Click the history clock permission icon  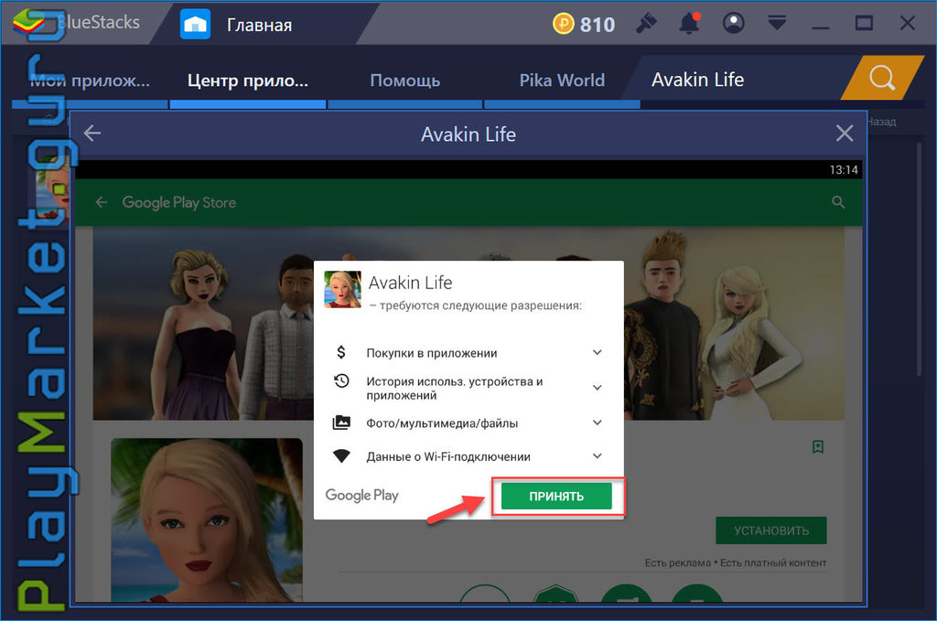point(341,381)
